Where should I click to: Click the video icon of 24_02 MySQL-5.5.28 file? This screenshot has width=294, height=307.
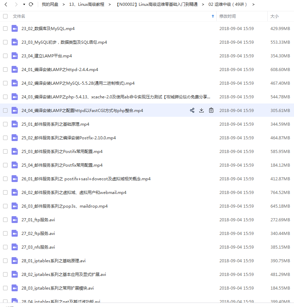click(x=15, y=83)
